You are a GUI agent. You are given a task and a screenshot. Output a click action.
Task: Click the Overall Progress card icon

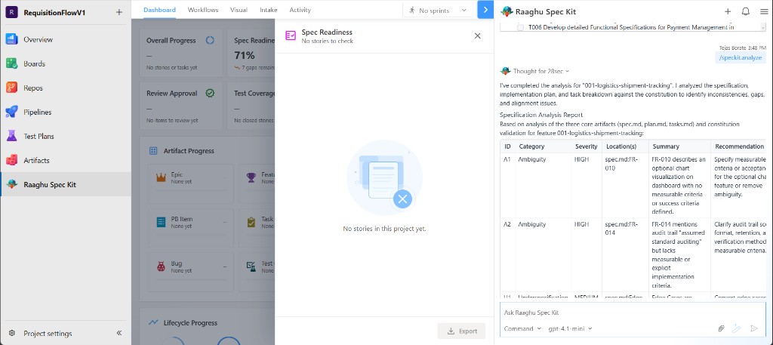210,41
